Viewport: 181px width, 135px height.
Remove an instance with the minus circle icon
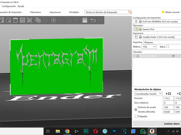click(x=61, y=20)
